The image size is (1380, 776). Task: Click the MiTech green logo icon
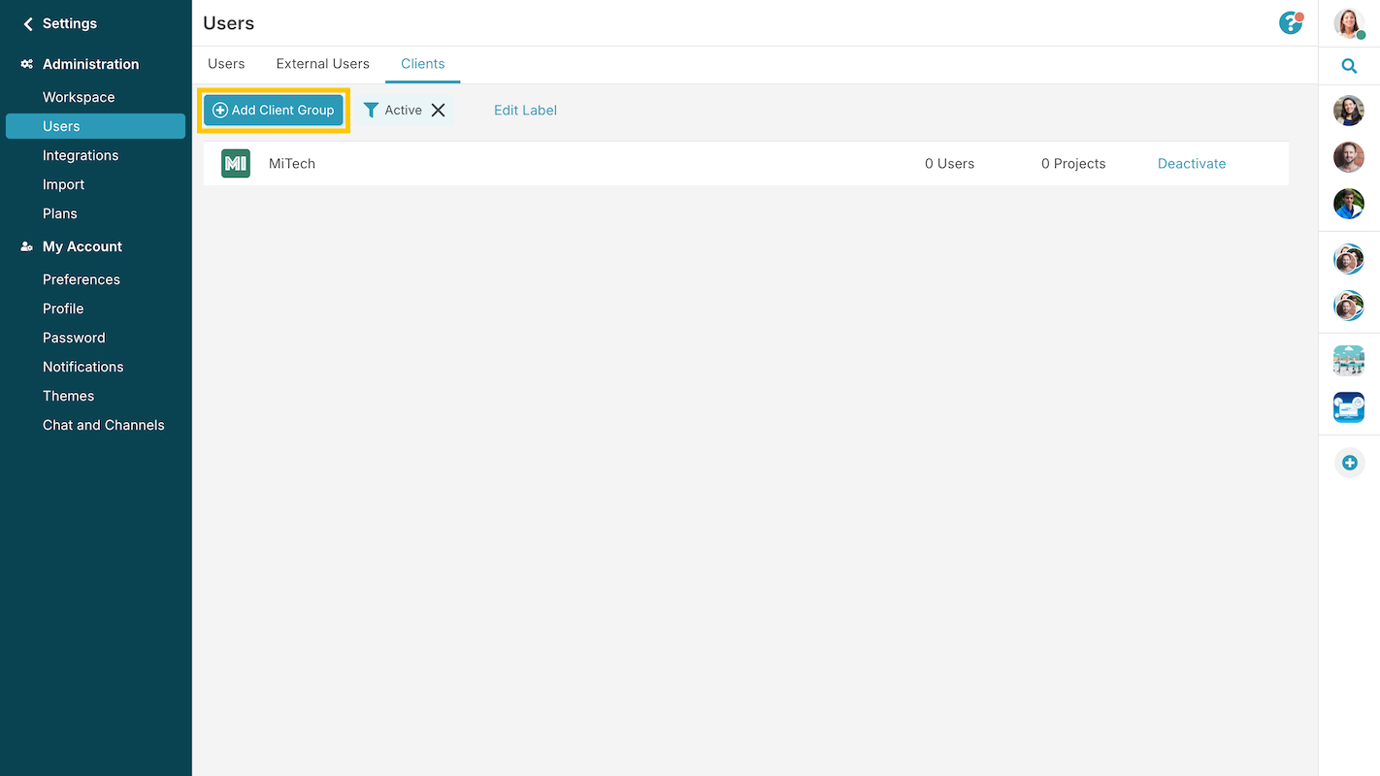click(x=236, y=164)
